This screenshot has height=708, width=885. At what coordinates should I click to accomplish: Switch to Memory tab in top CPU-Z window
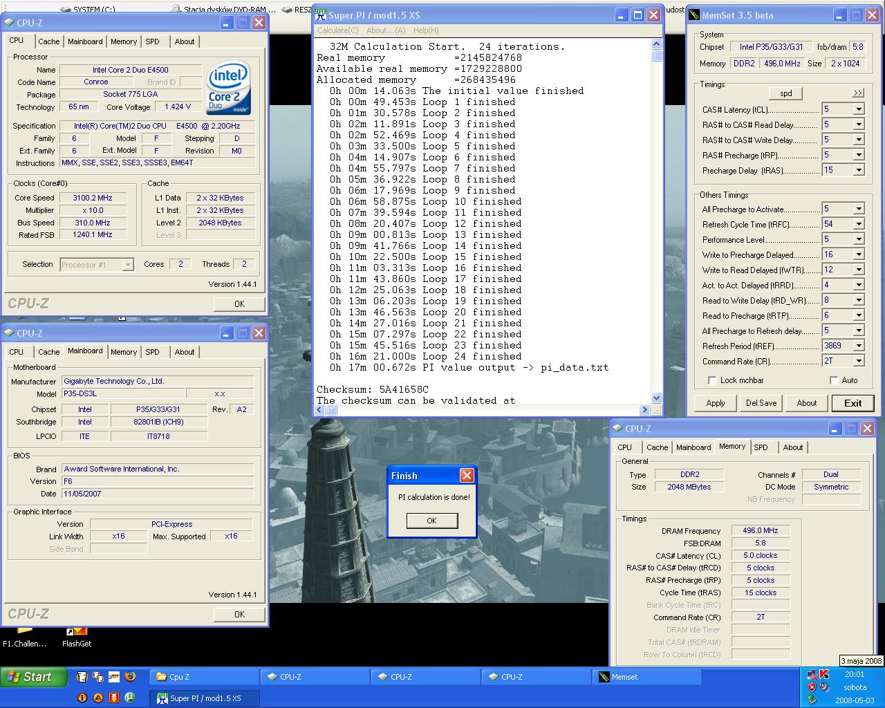click(124, 41)
